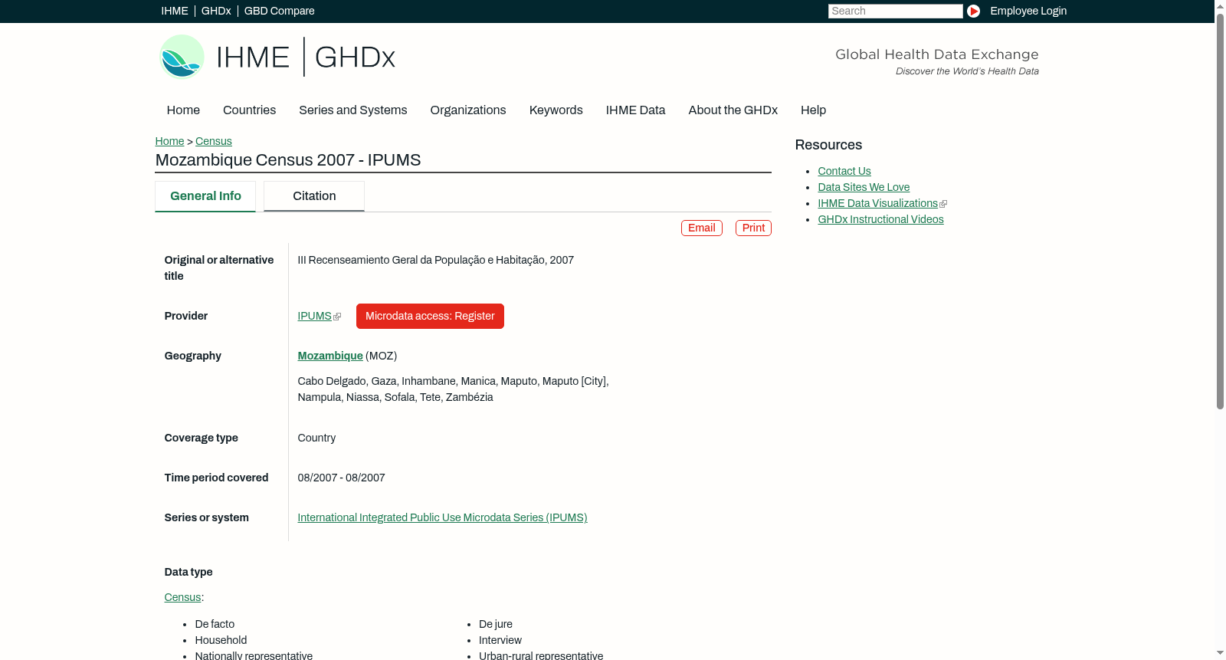Click the 'Cabo Delgado, Gaza, Inhambane' provinces text
This screenshot has width=1226, height=660.
[x=453, y=381]
